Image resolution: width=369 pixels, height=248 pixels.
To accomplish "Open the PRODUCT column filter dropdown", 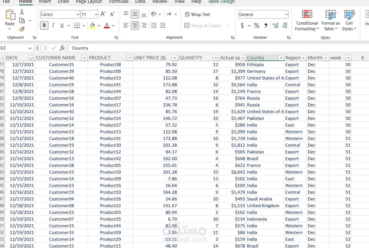I will [x=129, y=58].
